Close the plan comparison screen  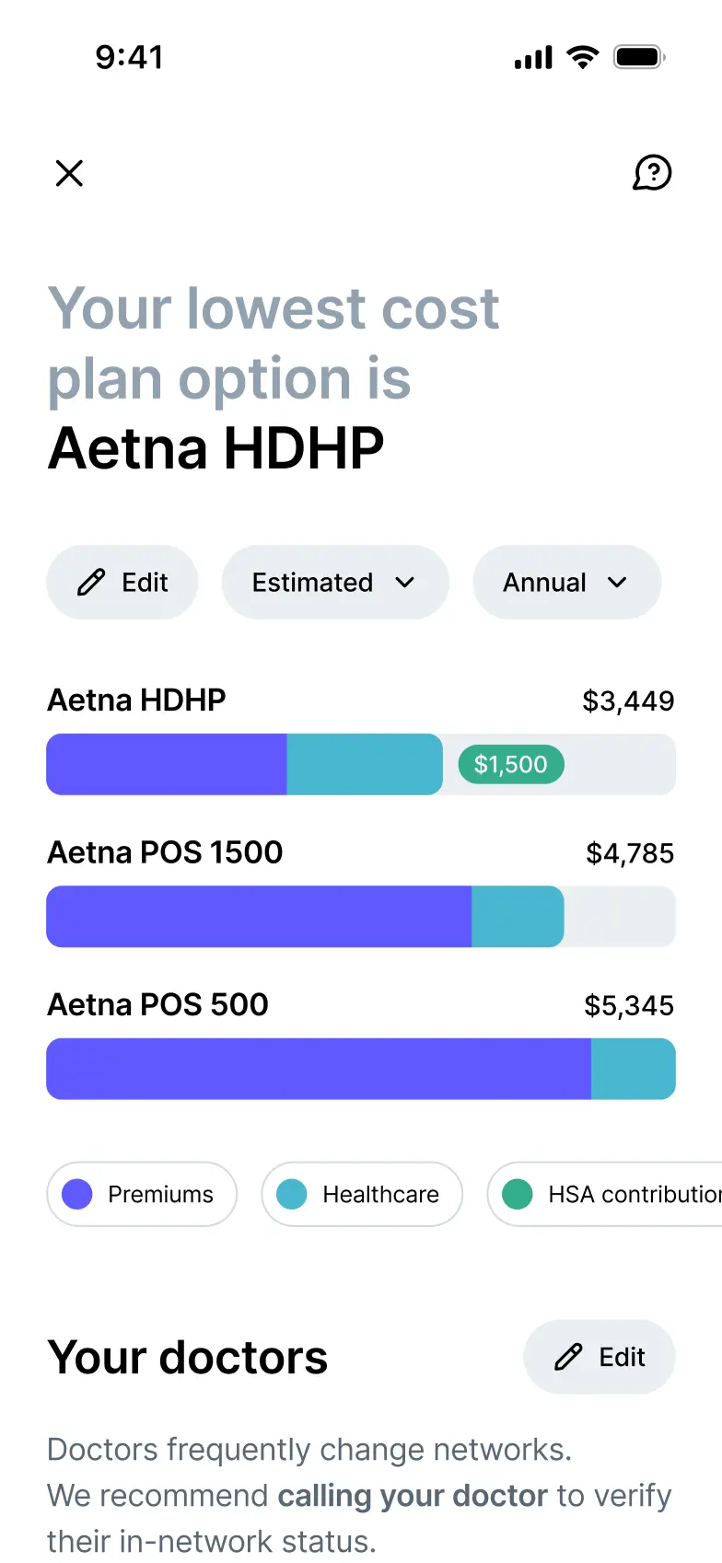point(69,173)
